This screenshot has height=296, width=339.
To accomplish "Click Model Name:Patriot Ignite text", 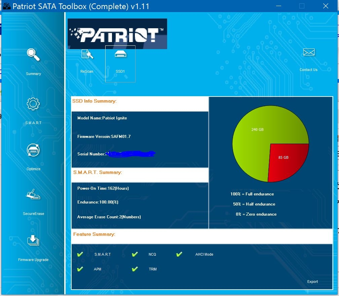I will pos(102,118).
